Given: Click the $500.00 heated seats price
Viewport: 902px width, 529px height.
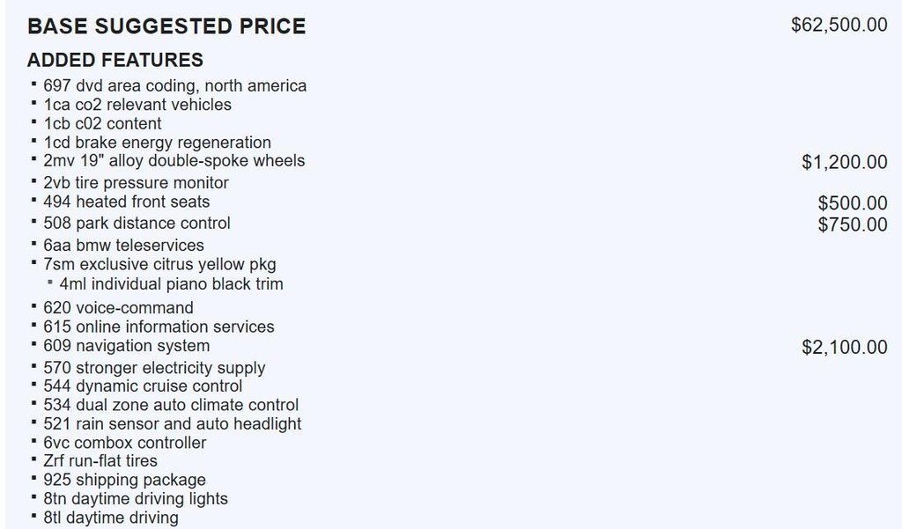Looking at the screenshot, I should [852, 204].
